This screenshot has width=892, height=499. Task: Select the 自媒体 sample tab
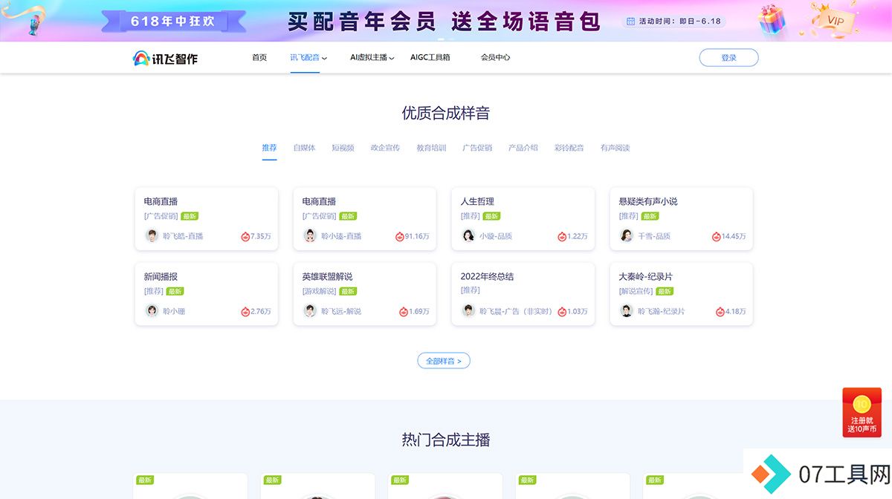click(x=304, y=148)
